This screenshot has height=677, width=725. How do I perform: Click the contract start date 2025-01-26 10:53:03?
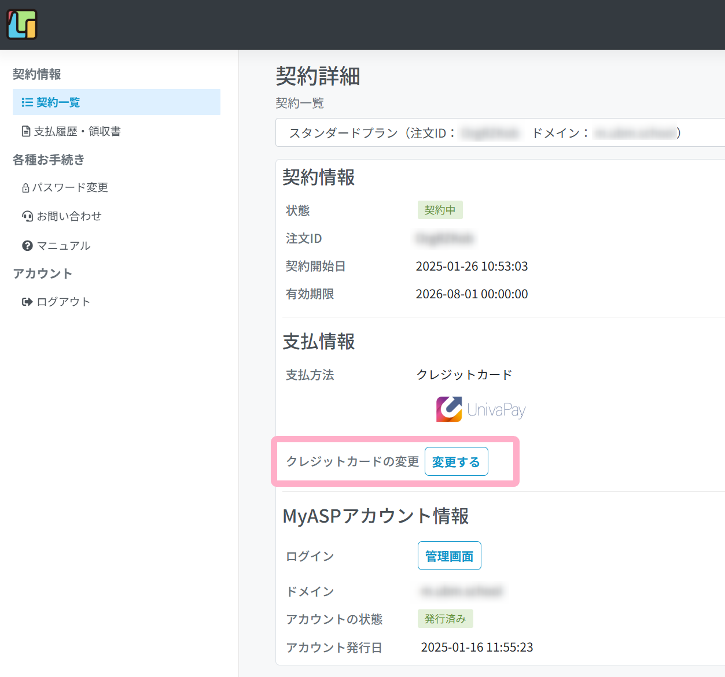pyautogui.click(x=472, y=267)
